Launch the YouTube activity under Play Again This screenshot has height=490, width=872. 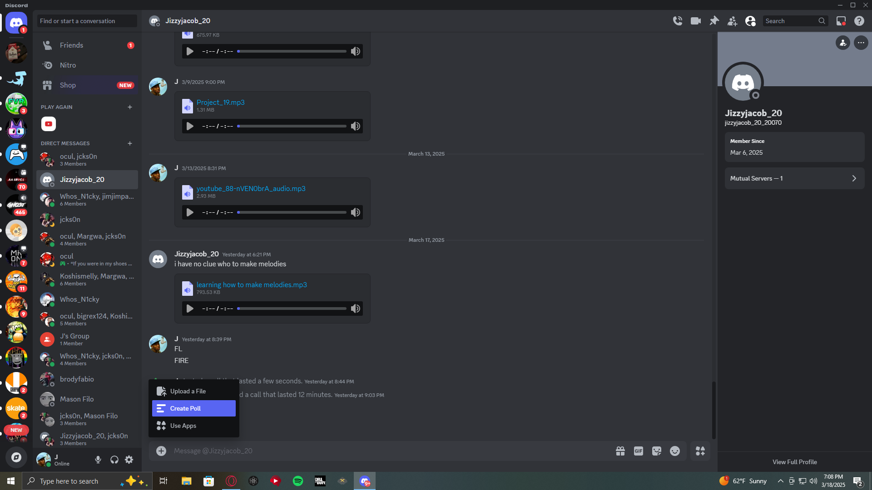point(49,124)
